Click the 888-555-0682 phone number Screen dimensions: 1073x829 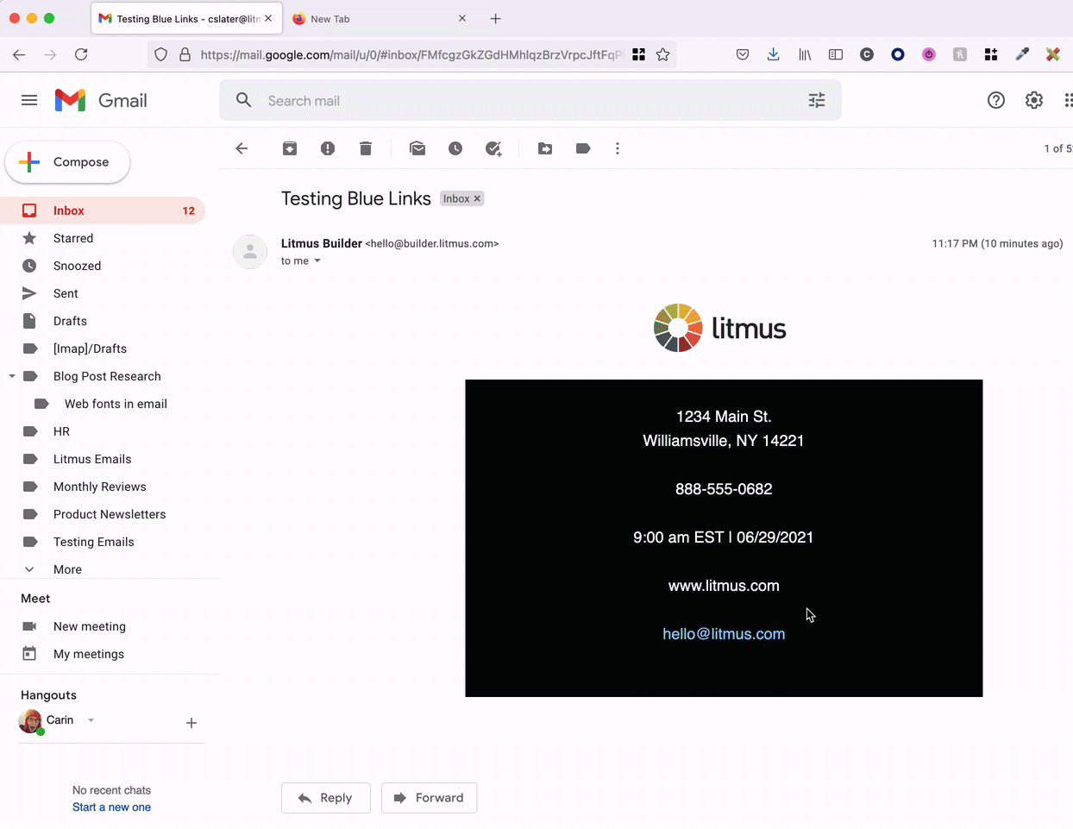(724, 489)
